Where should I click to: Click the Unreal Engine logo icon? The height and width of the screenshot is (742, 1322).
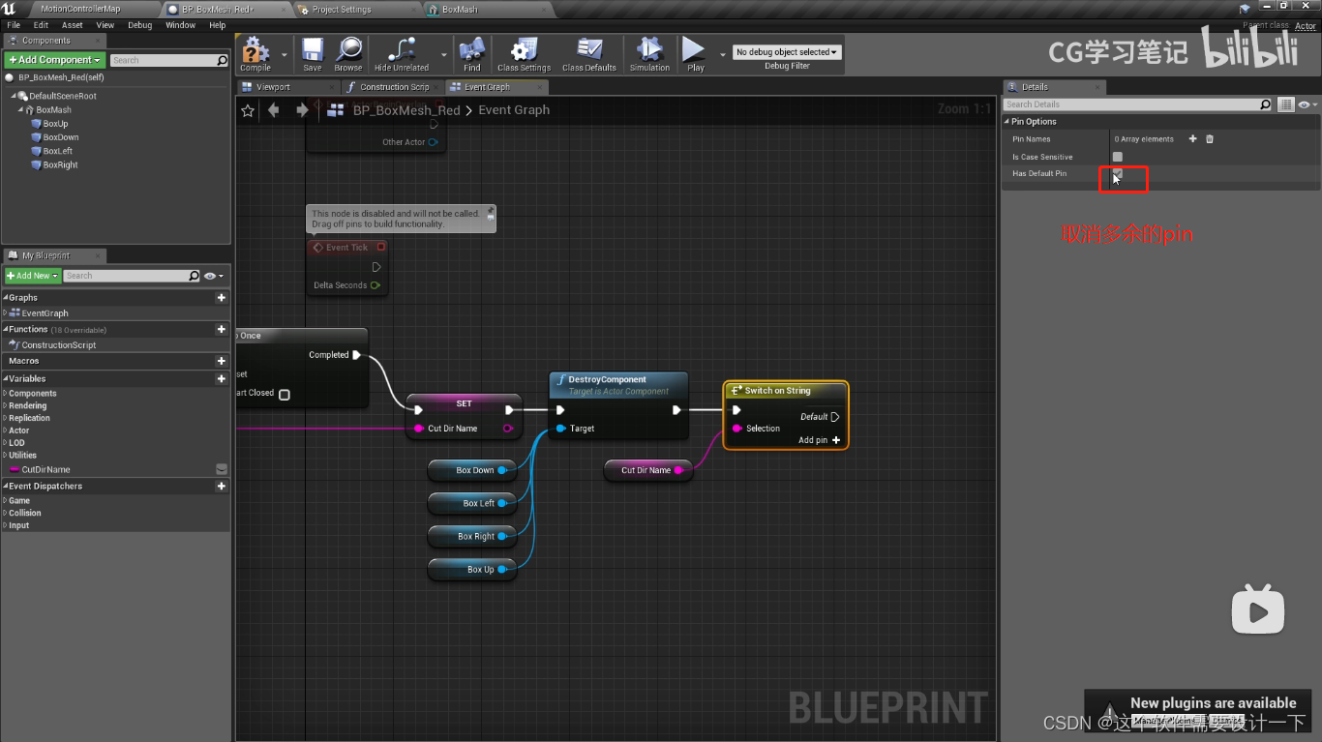[10, 9]
